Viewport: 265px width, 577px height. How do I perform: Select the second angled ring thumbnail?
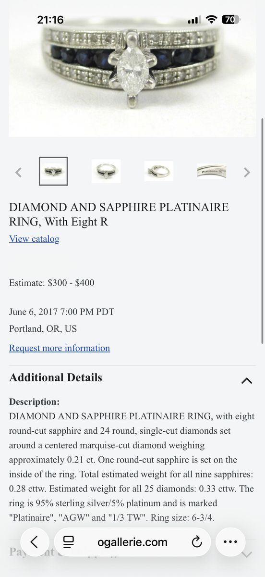[x=106, y=171]
